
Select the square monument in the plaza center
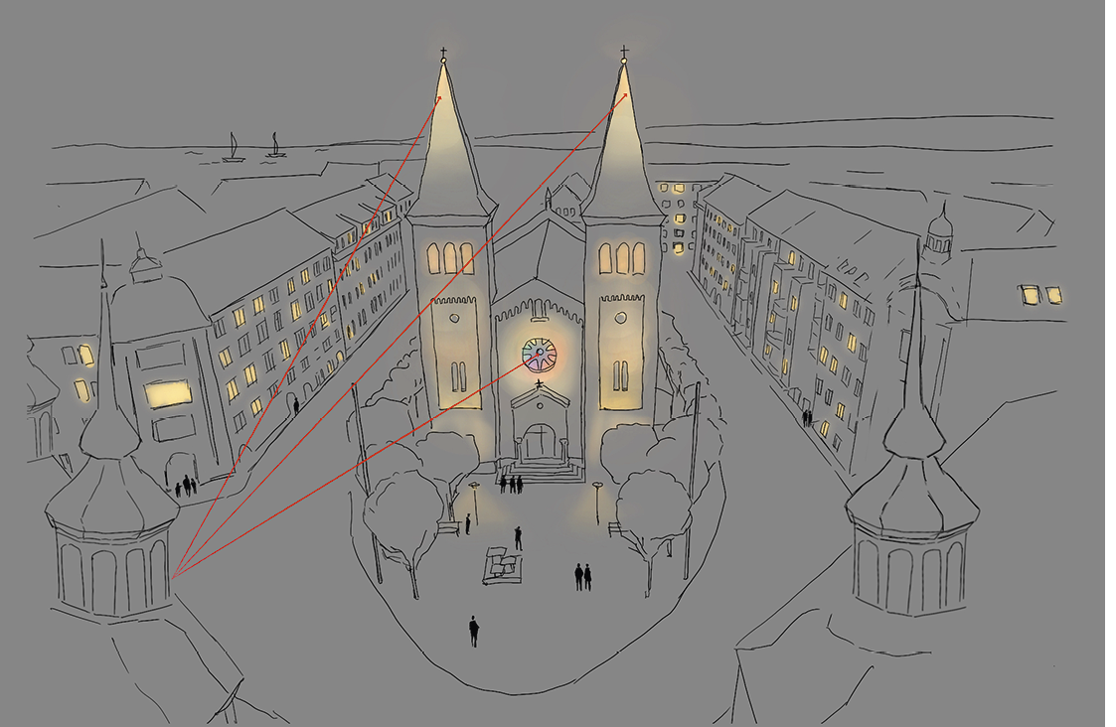pyautogui.click(x=502, y=566)
